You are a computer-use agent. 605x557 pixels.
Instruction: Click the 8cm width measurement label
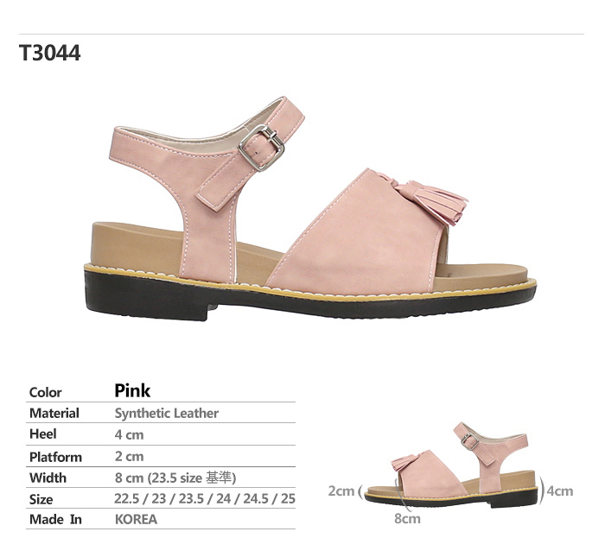point(407,518)
